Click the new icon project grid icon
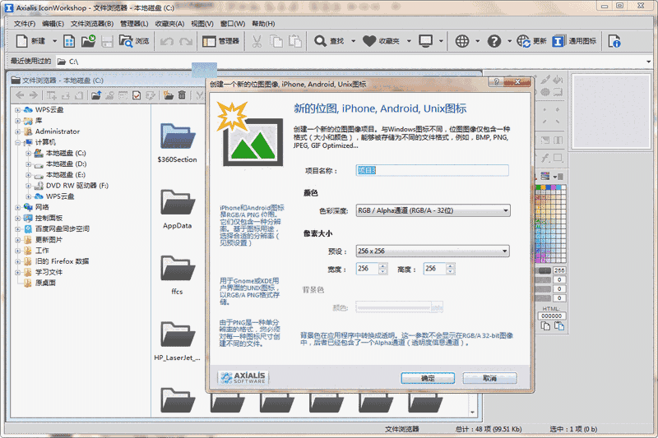Screen dimensions: 658x438 [69, 41]
